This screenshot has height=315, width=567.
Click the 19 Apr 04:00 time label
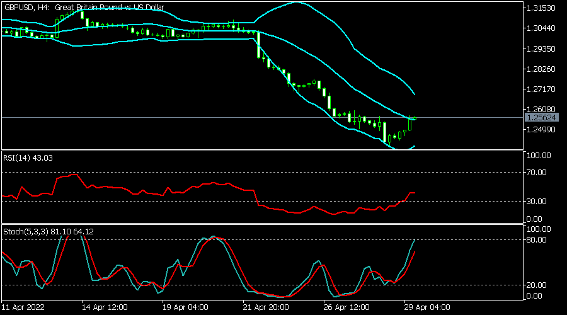coord(185,307)
